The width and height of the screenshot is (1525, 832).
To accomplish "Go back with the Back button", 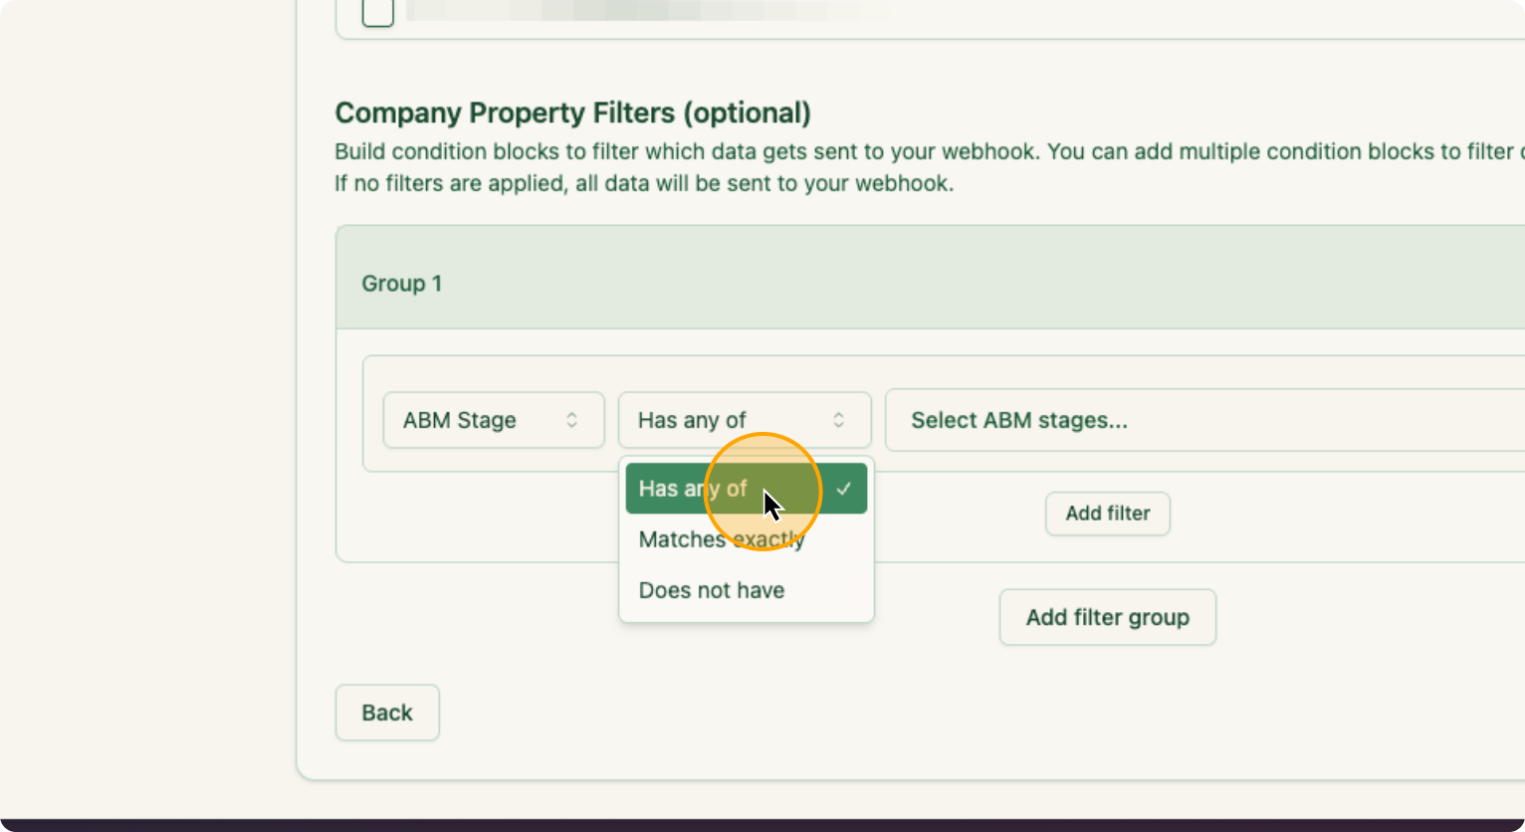I will click(386, 713).
